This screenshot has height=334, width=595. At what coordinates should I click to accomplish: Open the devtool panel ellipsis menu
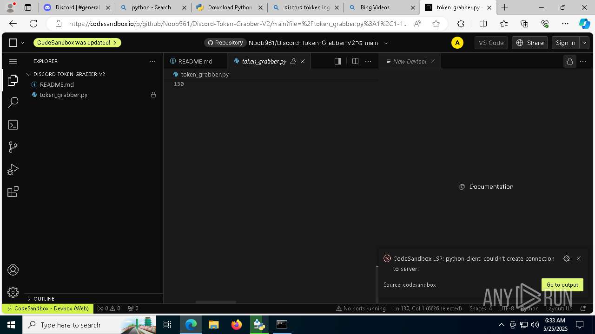click(583, 61)
